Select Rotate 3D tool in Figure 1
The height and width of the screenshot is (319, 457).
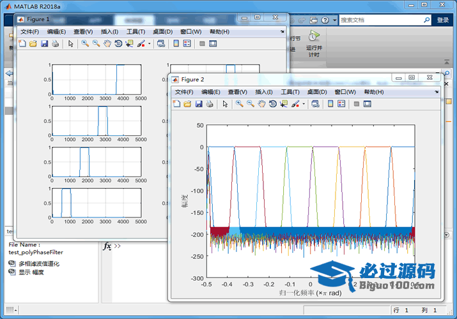(118, 43)
